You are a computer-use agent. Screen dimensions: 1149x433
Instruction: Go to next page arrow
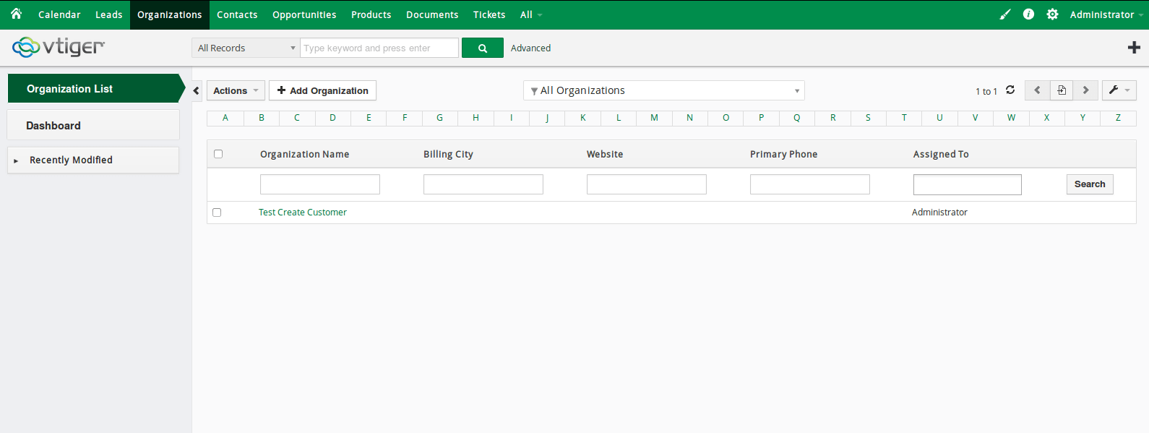[1085, 90]
